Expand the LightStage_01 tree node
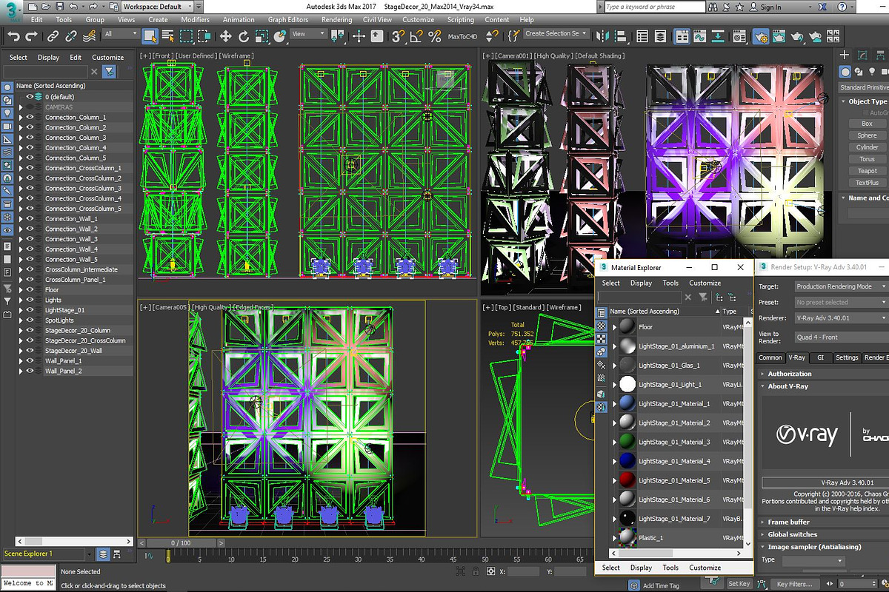Screen dimensions: 889x592 [21, 310]
